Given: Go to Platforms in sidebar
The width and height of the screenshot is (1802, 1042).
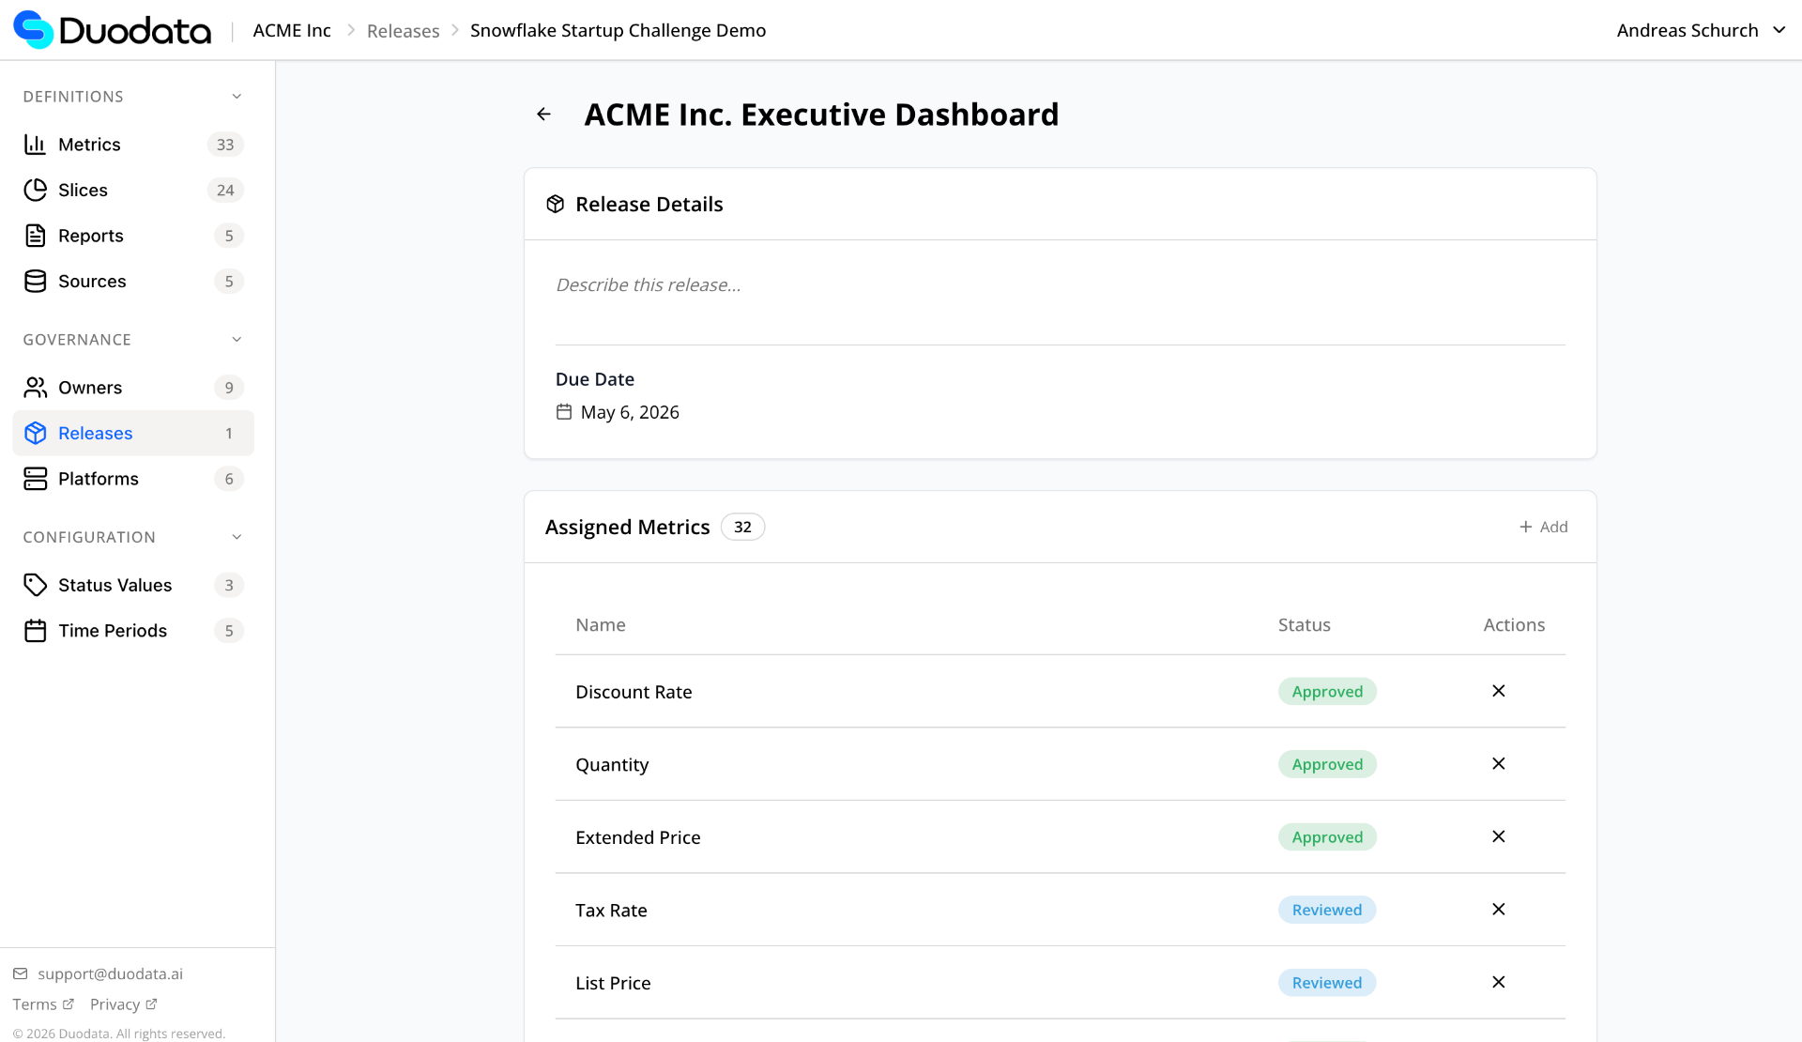Looking at the screenshot, I should (99, 479).
